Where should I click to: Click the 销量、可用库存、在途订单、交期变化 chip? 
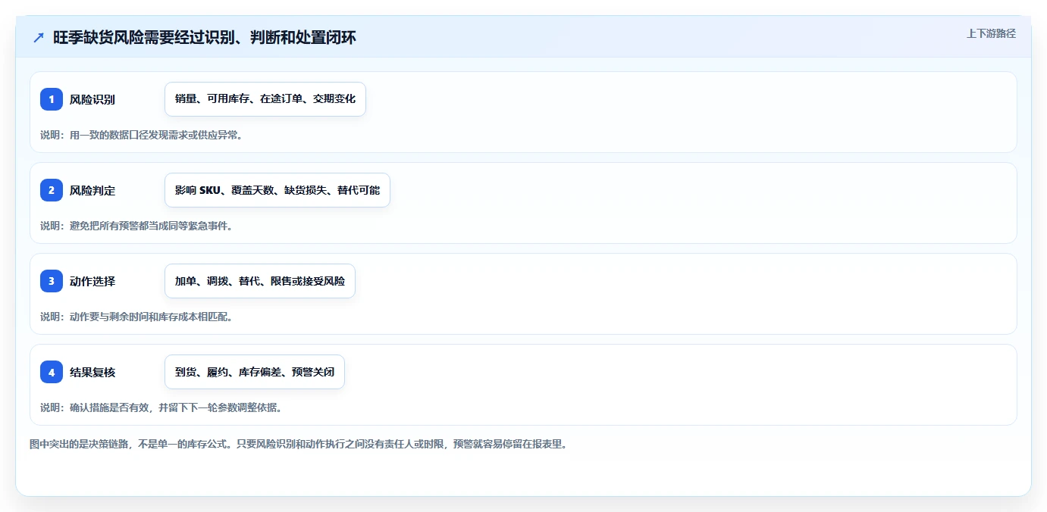pyautogui.click(x=265, y=99)
